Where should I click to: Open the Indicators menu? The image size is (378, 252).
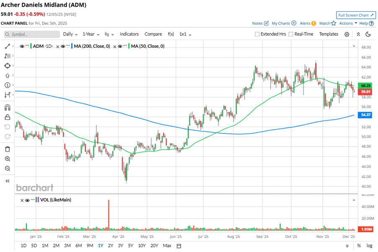129,34
